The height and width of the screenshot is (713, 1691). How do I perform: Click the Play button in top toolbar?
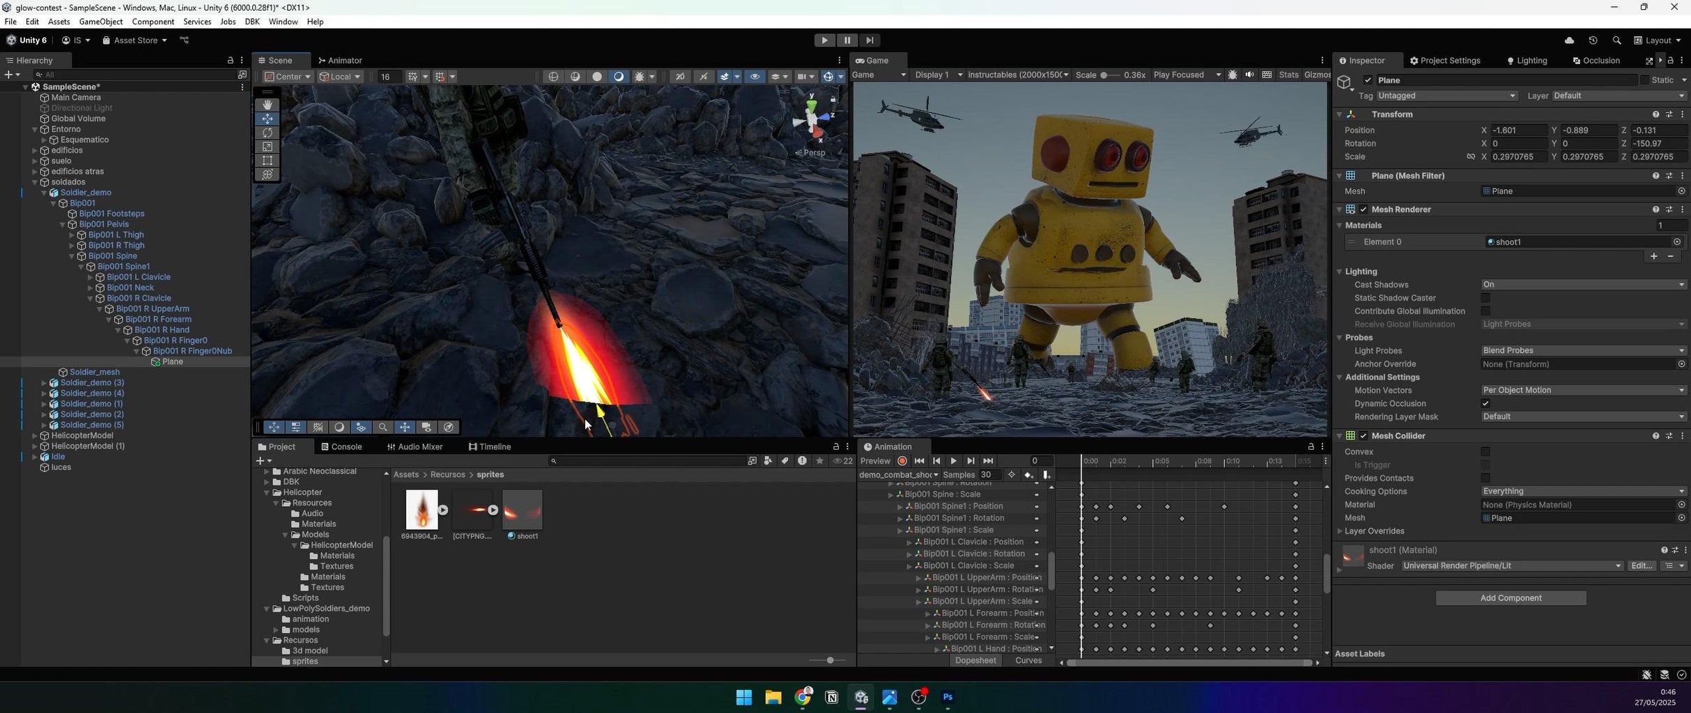(824, 40)
